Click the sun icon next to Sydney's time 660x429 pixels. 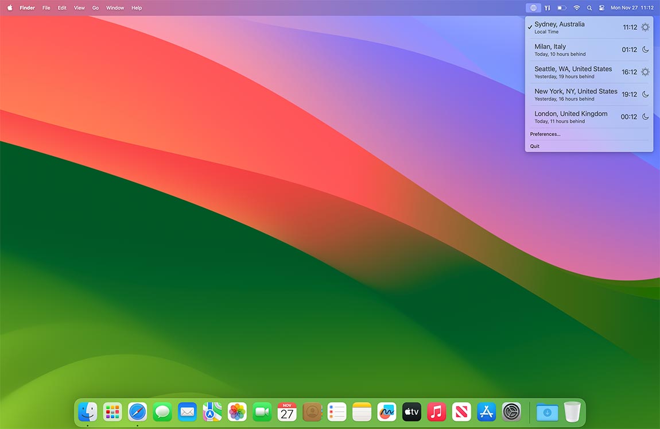[646, 26]
